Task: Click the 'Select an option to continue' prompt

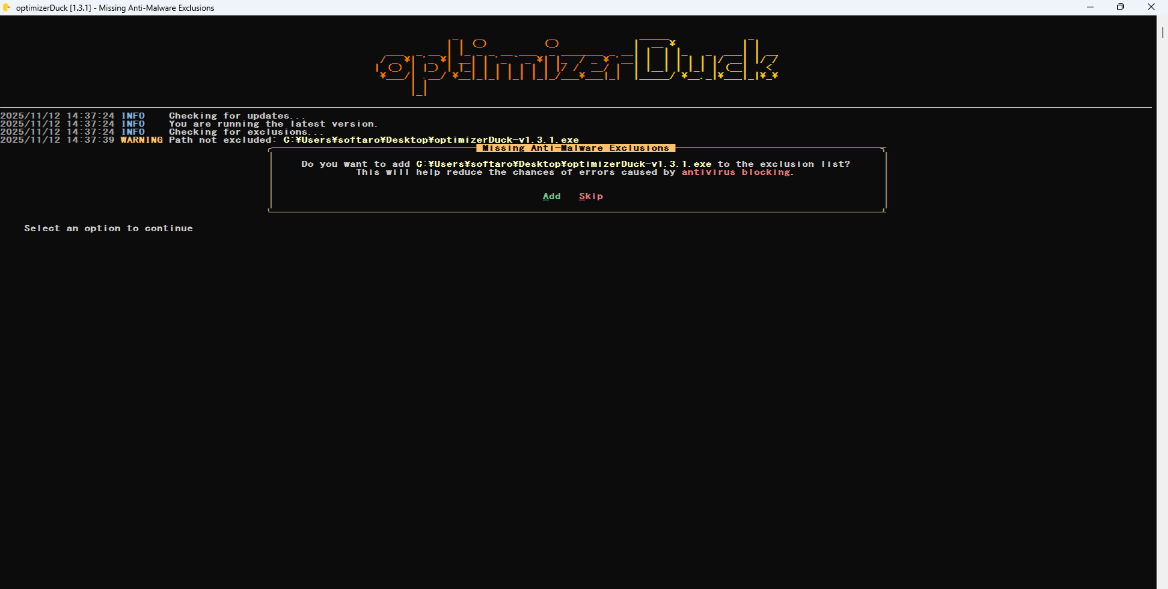Action: click(109, 228)
